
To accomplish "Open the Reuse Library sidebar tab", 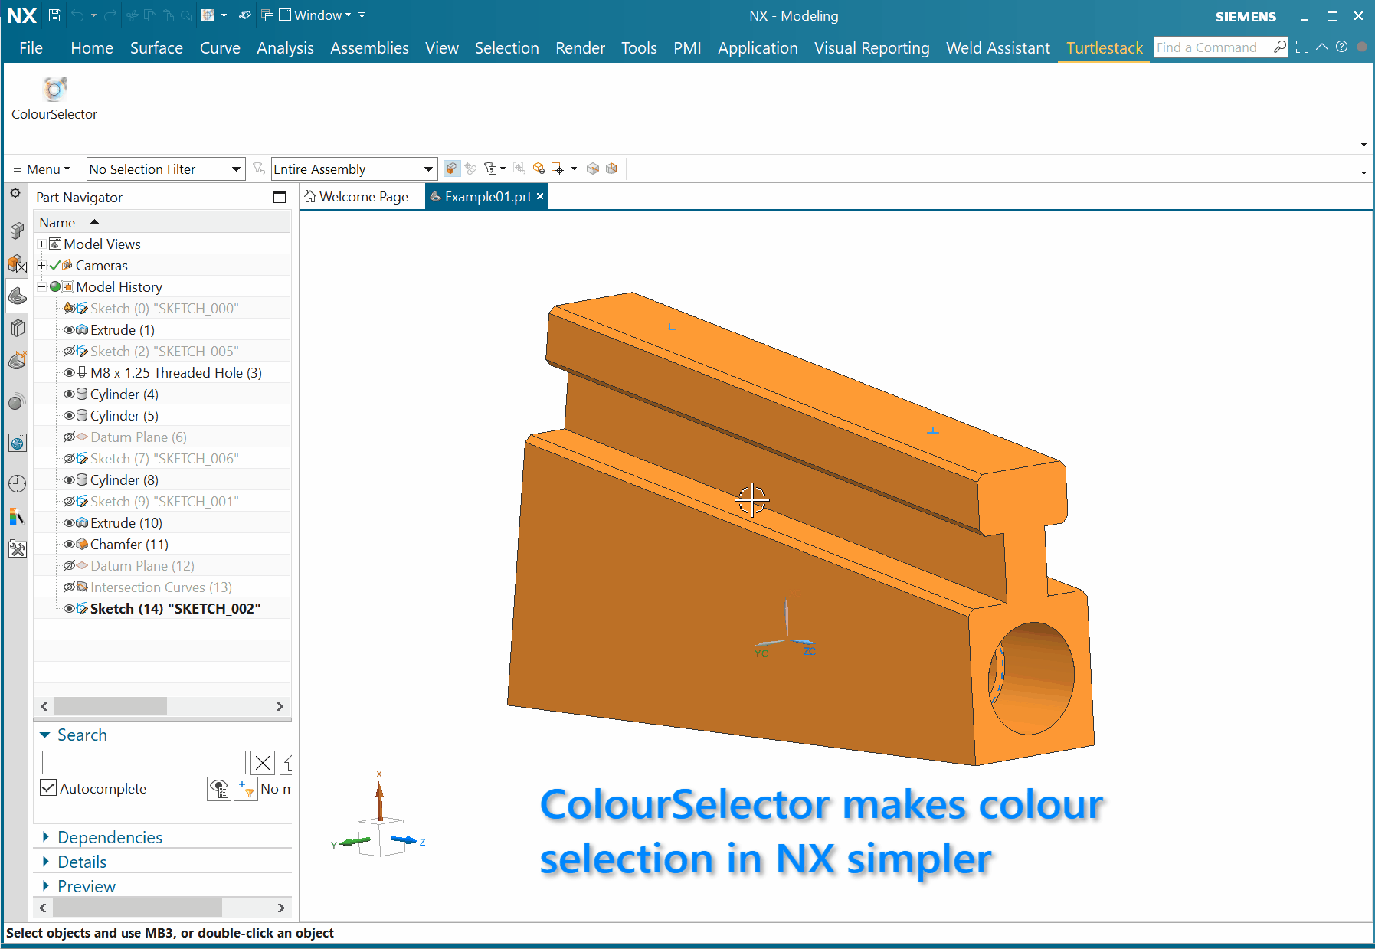I will [17, 329].
